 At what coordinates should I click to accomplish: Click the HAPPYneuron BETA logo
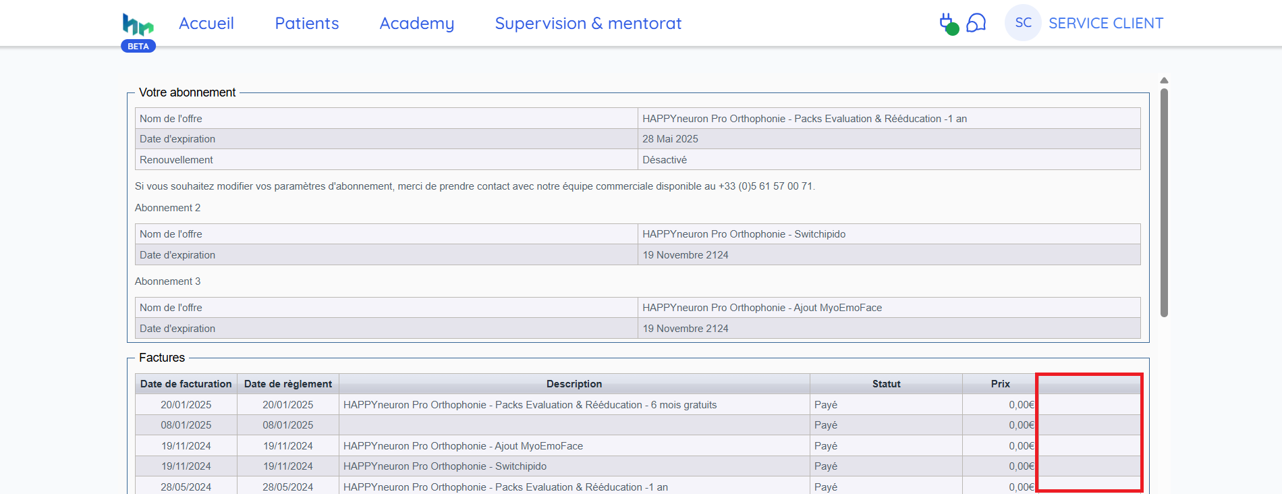click(x=138, y=32)
